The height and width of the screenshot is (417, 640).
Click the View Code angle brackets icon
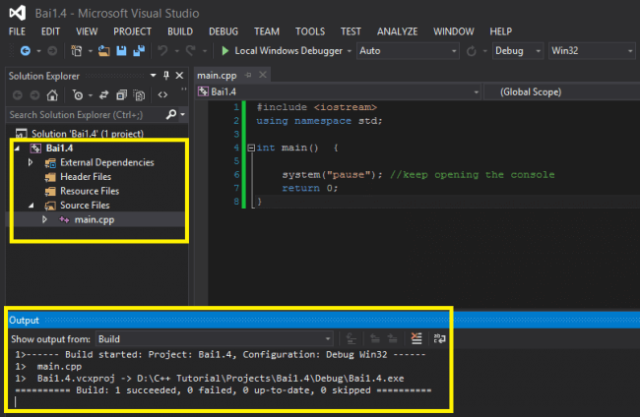[x=162, y=95]
